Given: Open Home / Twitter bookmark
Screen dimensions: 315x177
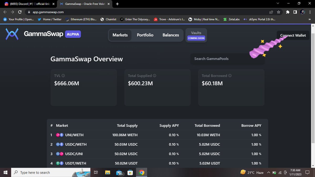Looking at the screenshot, I should click(50, 19).
